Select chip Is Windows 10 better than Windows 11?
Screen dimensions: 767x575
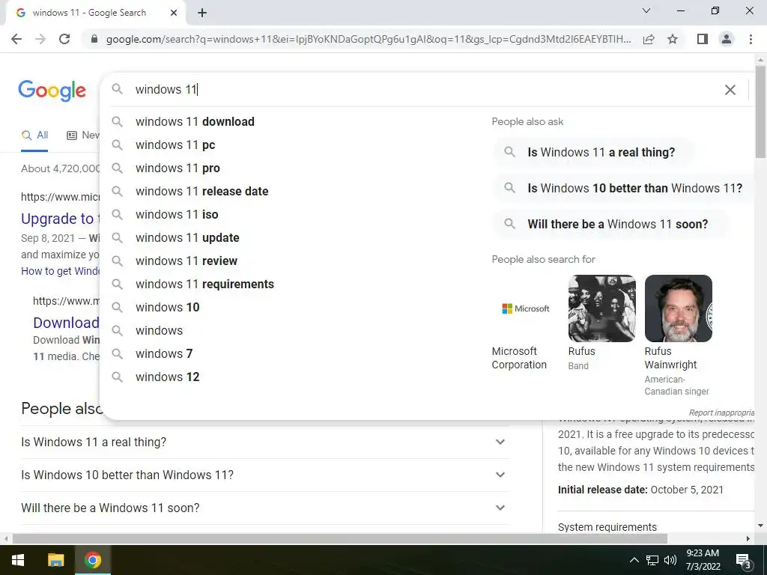point(625,188)
